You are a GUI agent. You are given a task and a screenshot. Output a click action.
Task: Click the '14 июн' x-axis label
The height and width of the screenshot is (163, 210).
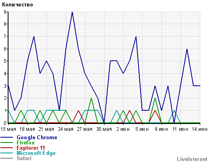(x=199, y=129)
